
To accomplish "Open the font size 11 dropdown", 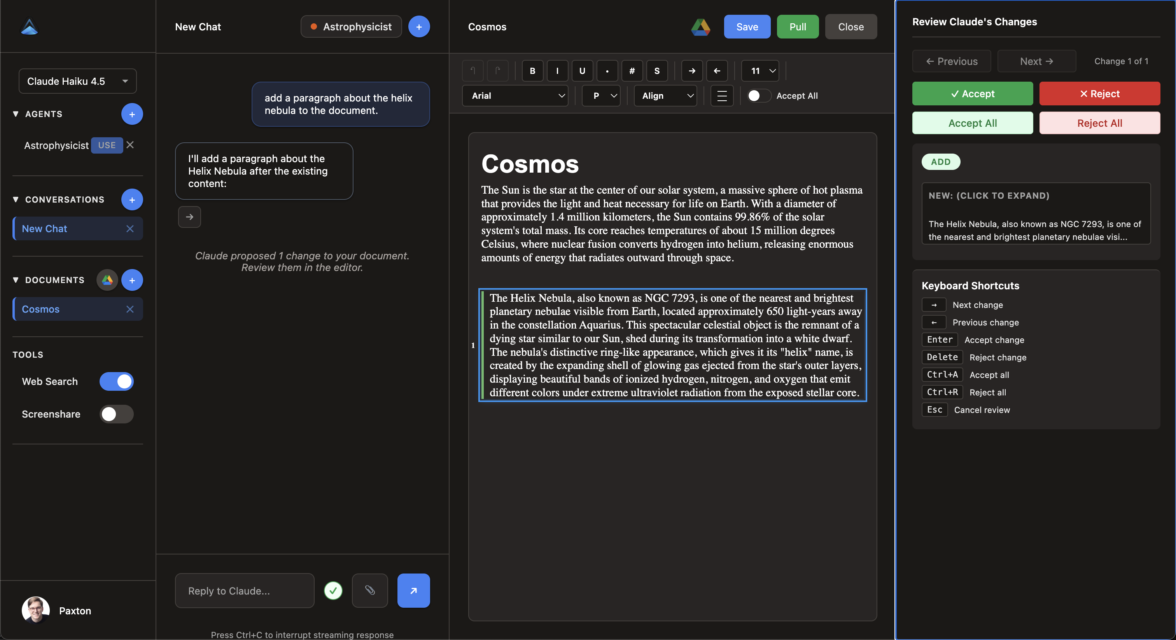I will pos(759,71).
